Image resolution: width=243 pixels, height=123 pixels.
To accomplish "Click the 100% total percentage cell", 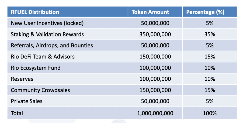I will (210, 113).
